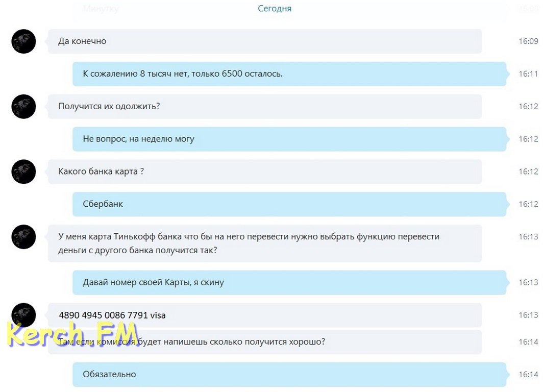Screen dimensions: 543x392
Task: Click avatar beside the 'Да конечно' message
Action: coord(23,41)
